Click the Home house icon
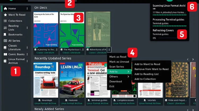199x111 pixels. 5,9
